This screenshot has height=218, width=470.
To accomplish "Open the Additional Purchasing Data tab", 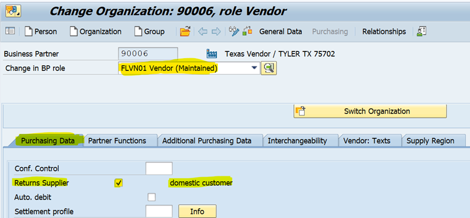I will pos(207,141).
